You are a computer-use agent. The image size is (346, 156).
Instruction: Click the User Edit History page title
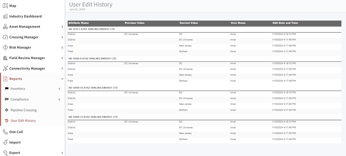[91, 4]
